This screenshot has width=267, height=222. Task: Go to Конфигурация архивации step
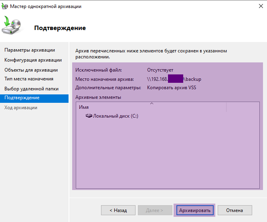point(33,60)
